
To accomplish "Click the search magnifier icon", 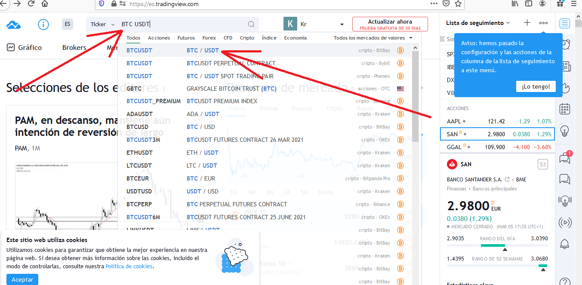I will pyautogui.click(x=251, y=25).
